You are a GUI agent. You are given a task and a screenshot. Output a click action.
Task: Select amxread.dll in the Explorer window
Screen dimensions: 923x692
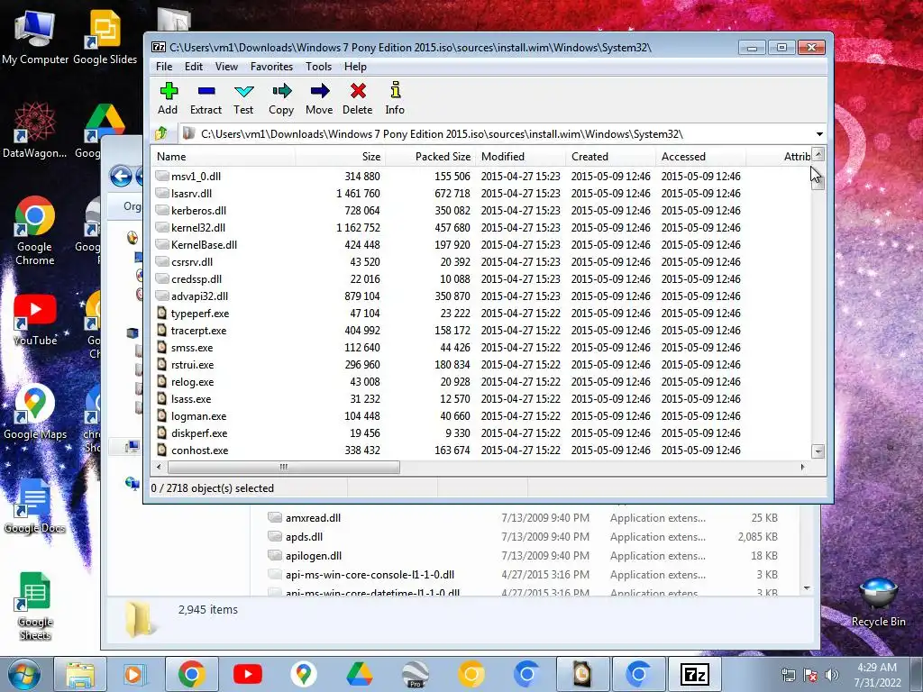[x=524, y=518]
